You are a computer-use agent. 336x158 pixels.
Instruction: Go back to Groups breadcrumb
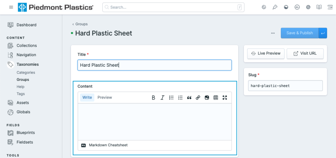[x=80, y=24]
